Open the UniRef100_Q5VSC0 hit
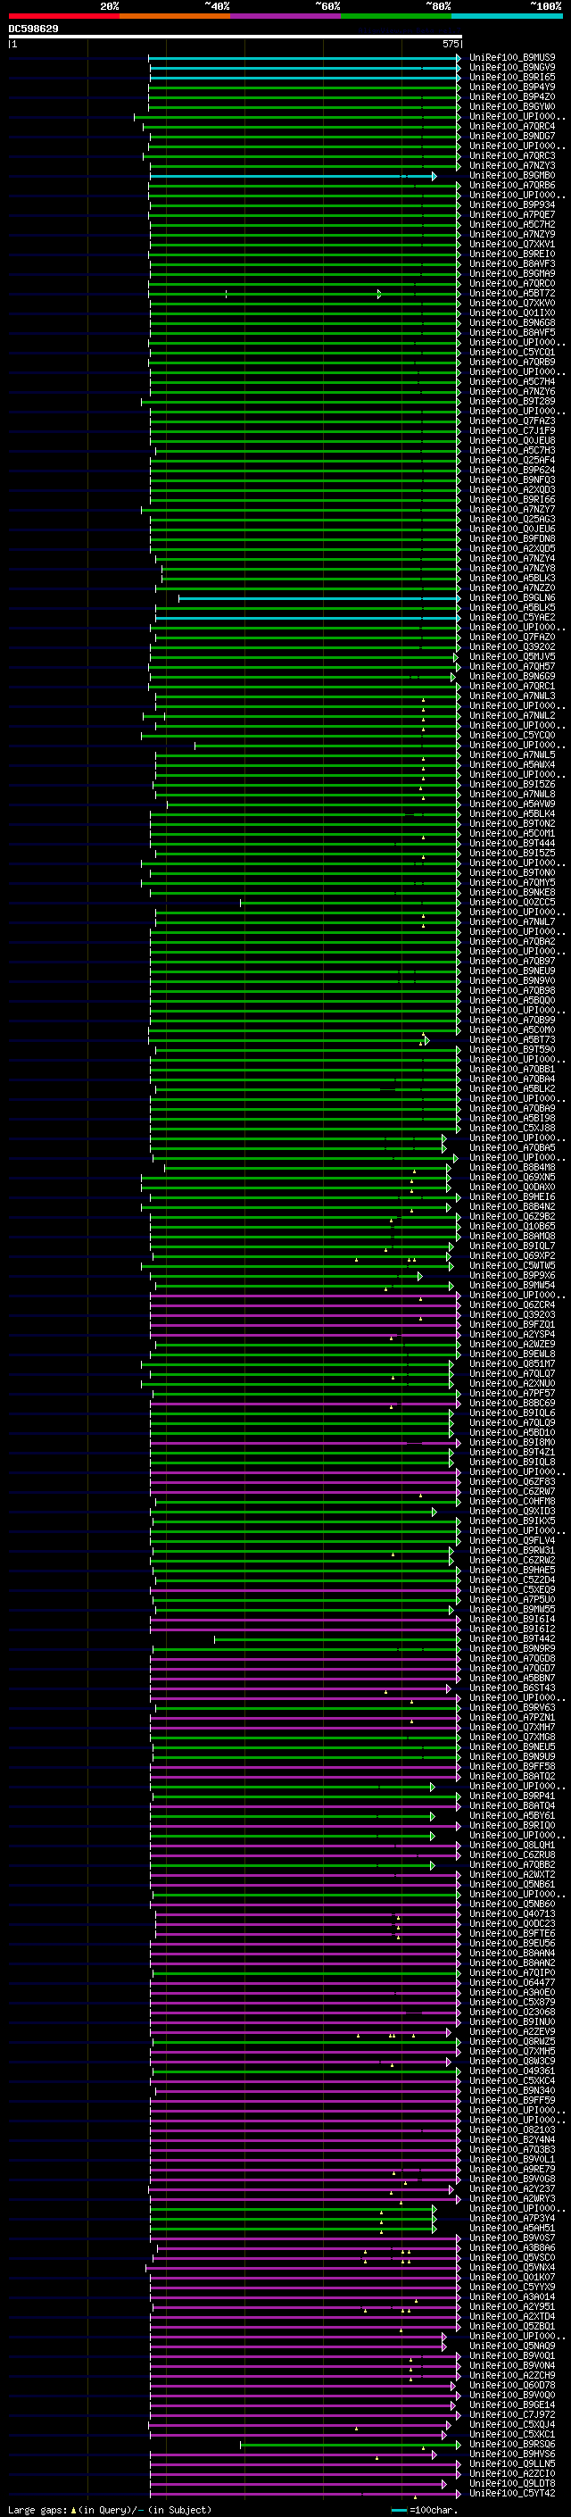This screenshot has width=571, height=2517. pos(512,2258)
